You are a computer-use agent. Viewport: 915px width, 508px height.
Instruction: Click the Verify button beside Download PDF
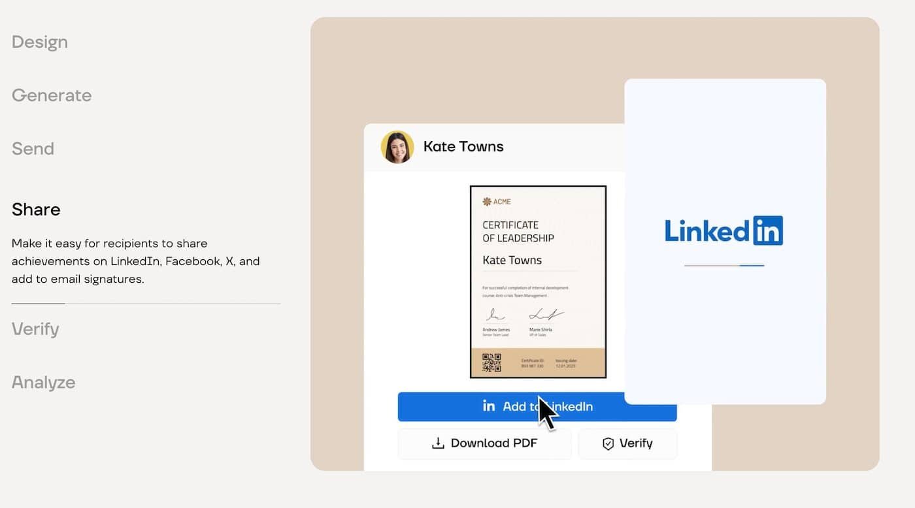(627, 443)
